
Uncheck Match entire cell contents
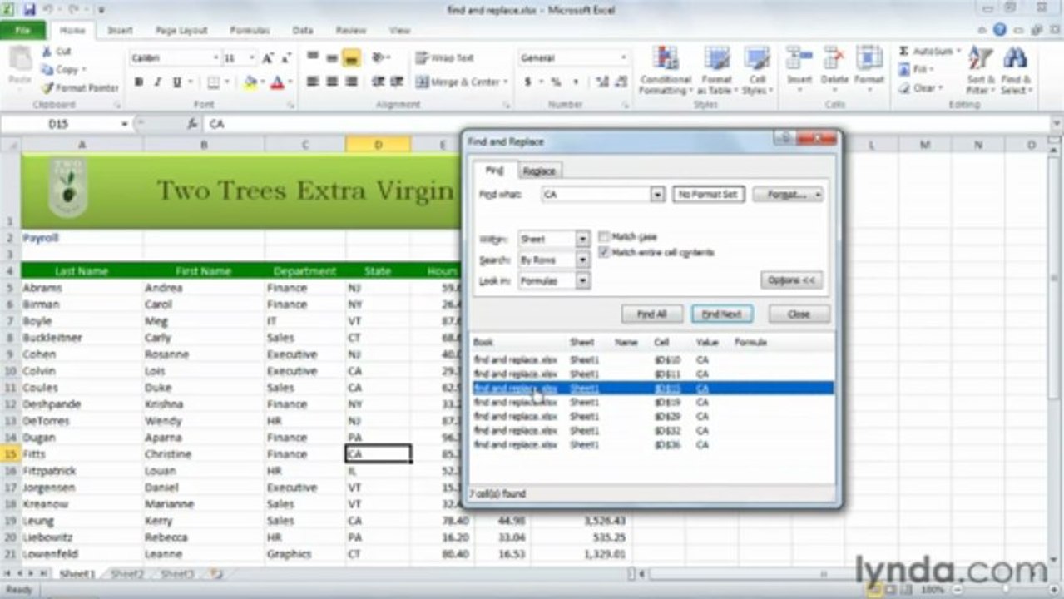(605, 253)
